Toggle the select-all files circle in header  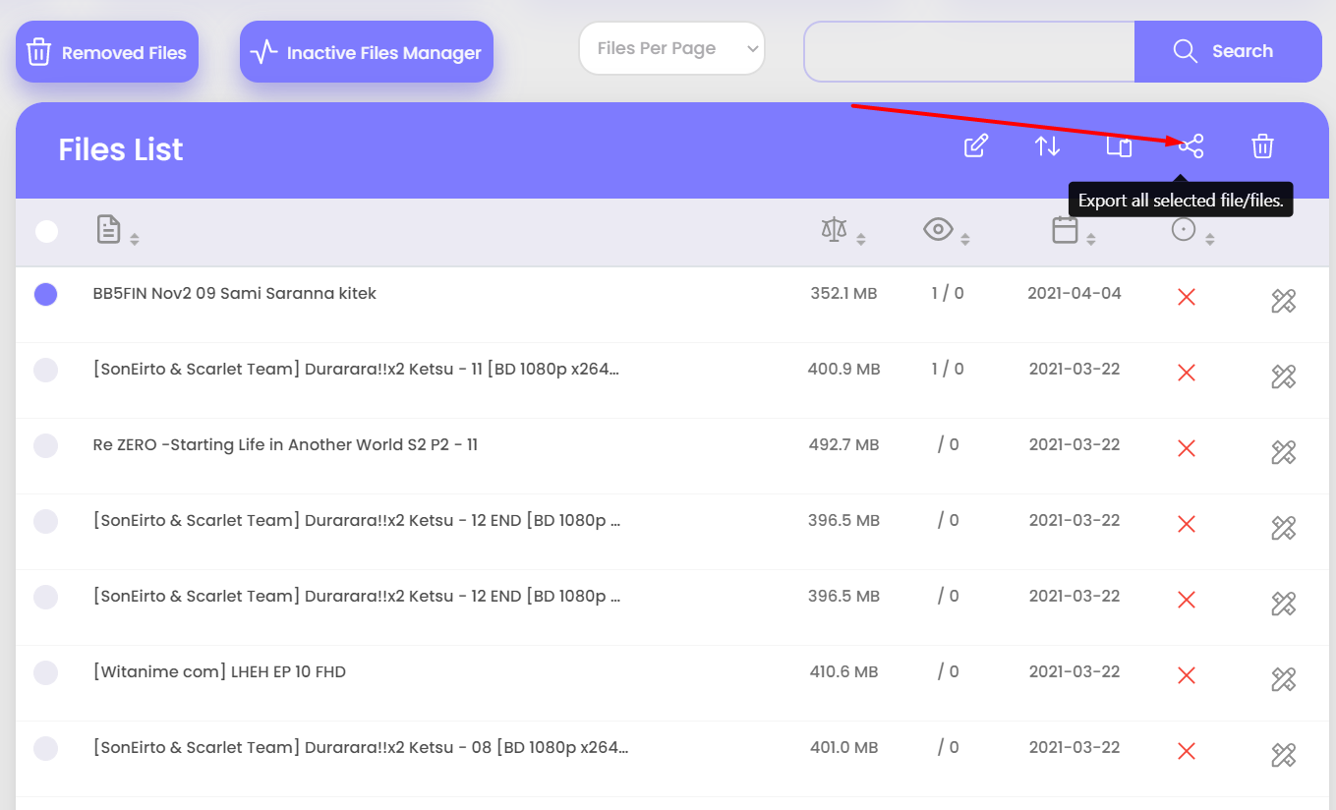46,231
